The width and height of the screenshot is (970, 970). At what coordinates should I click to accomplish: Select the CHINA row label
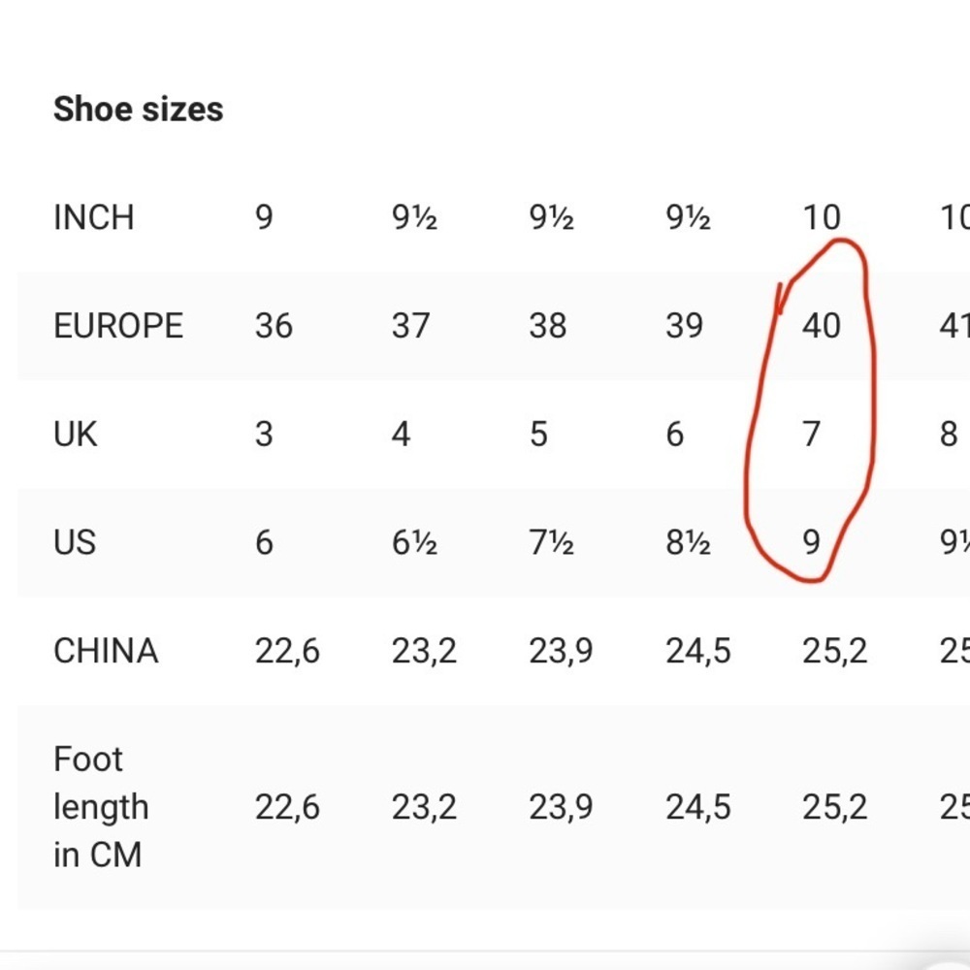point(106,651)
